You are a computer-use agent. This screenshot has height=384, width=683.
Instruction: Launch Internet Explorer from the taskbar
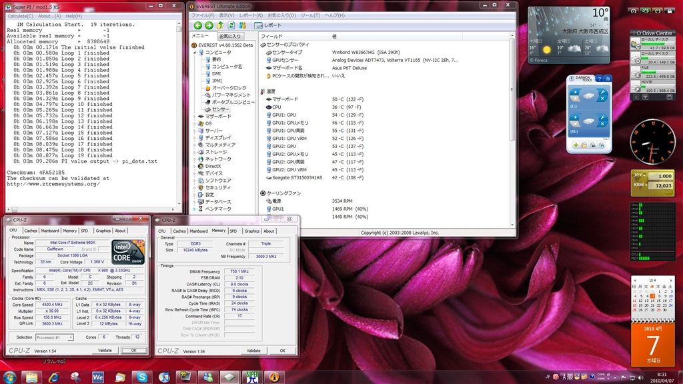pos(53,377)
